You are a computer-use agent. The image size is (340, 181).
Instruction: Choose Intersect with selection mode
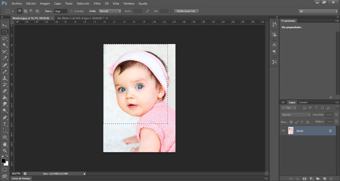pos(37,11)
